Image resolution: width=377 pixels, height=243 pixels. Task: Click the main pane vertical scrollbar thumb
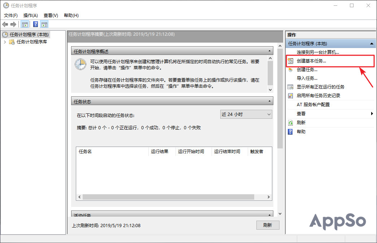tap(280, 99)
